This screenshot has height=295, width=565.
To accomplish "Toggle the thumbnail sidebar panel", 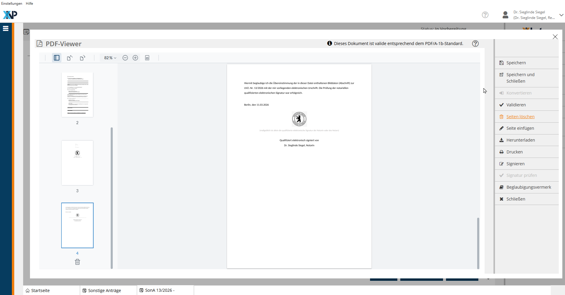I will point(56,58).
